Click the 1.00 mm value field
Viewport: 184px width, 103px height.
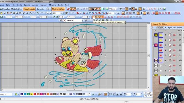click(111, 13)
